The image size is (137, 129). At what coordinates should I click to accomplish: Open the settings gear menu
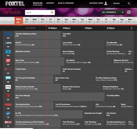pyautogui.click(x=129, y=12)
